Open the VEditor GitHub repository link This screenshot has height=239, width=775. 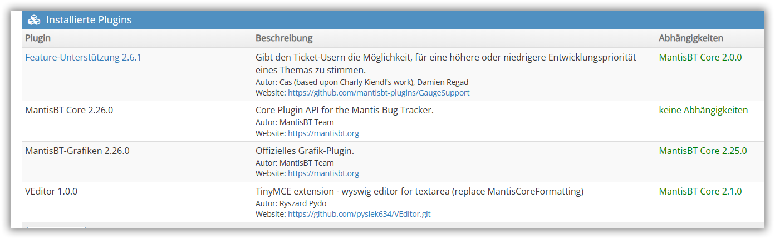click(x=359, y=214)
